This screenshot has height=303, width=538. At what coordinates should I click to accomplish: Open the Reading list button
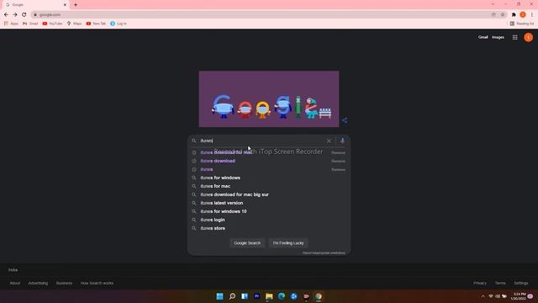(522, 24)
